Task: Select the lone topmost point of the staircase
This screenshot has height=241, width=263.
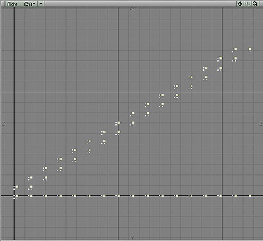Action: coord(250,49)
